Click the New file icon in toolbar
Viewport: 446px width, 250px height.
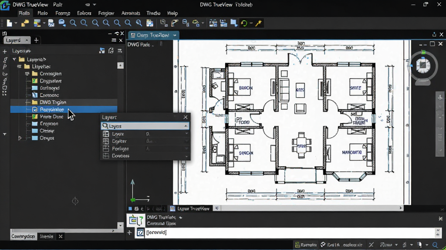[9, 23]
